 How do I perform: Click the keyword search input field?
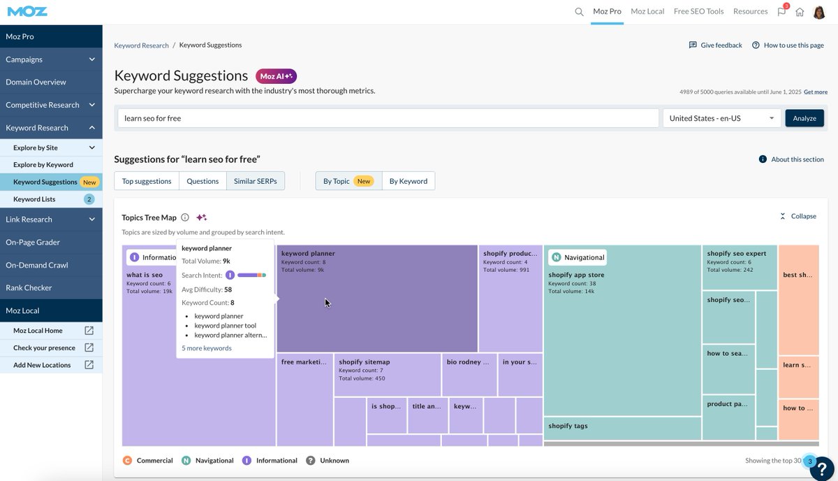tap(388, 118)
